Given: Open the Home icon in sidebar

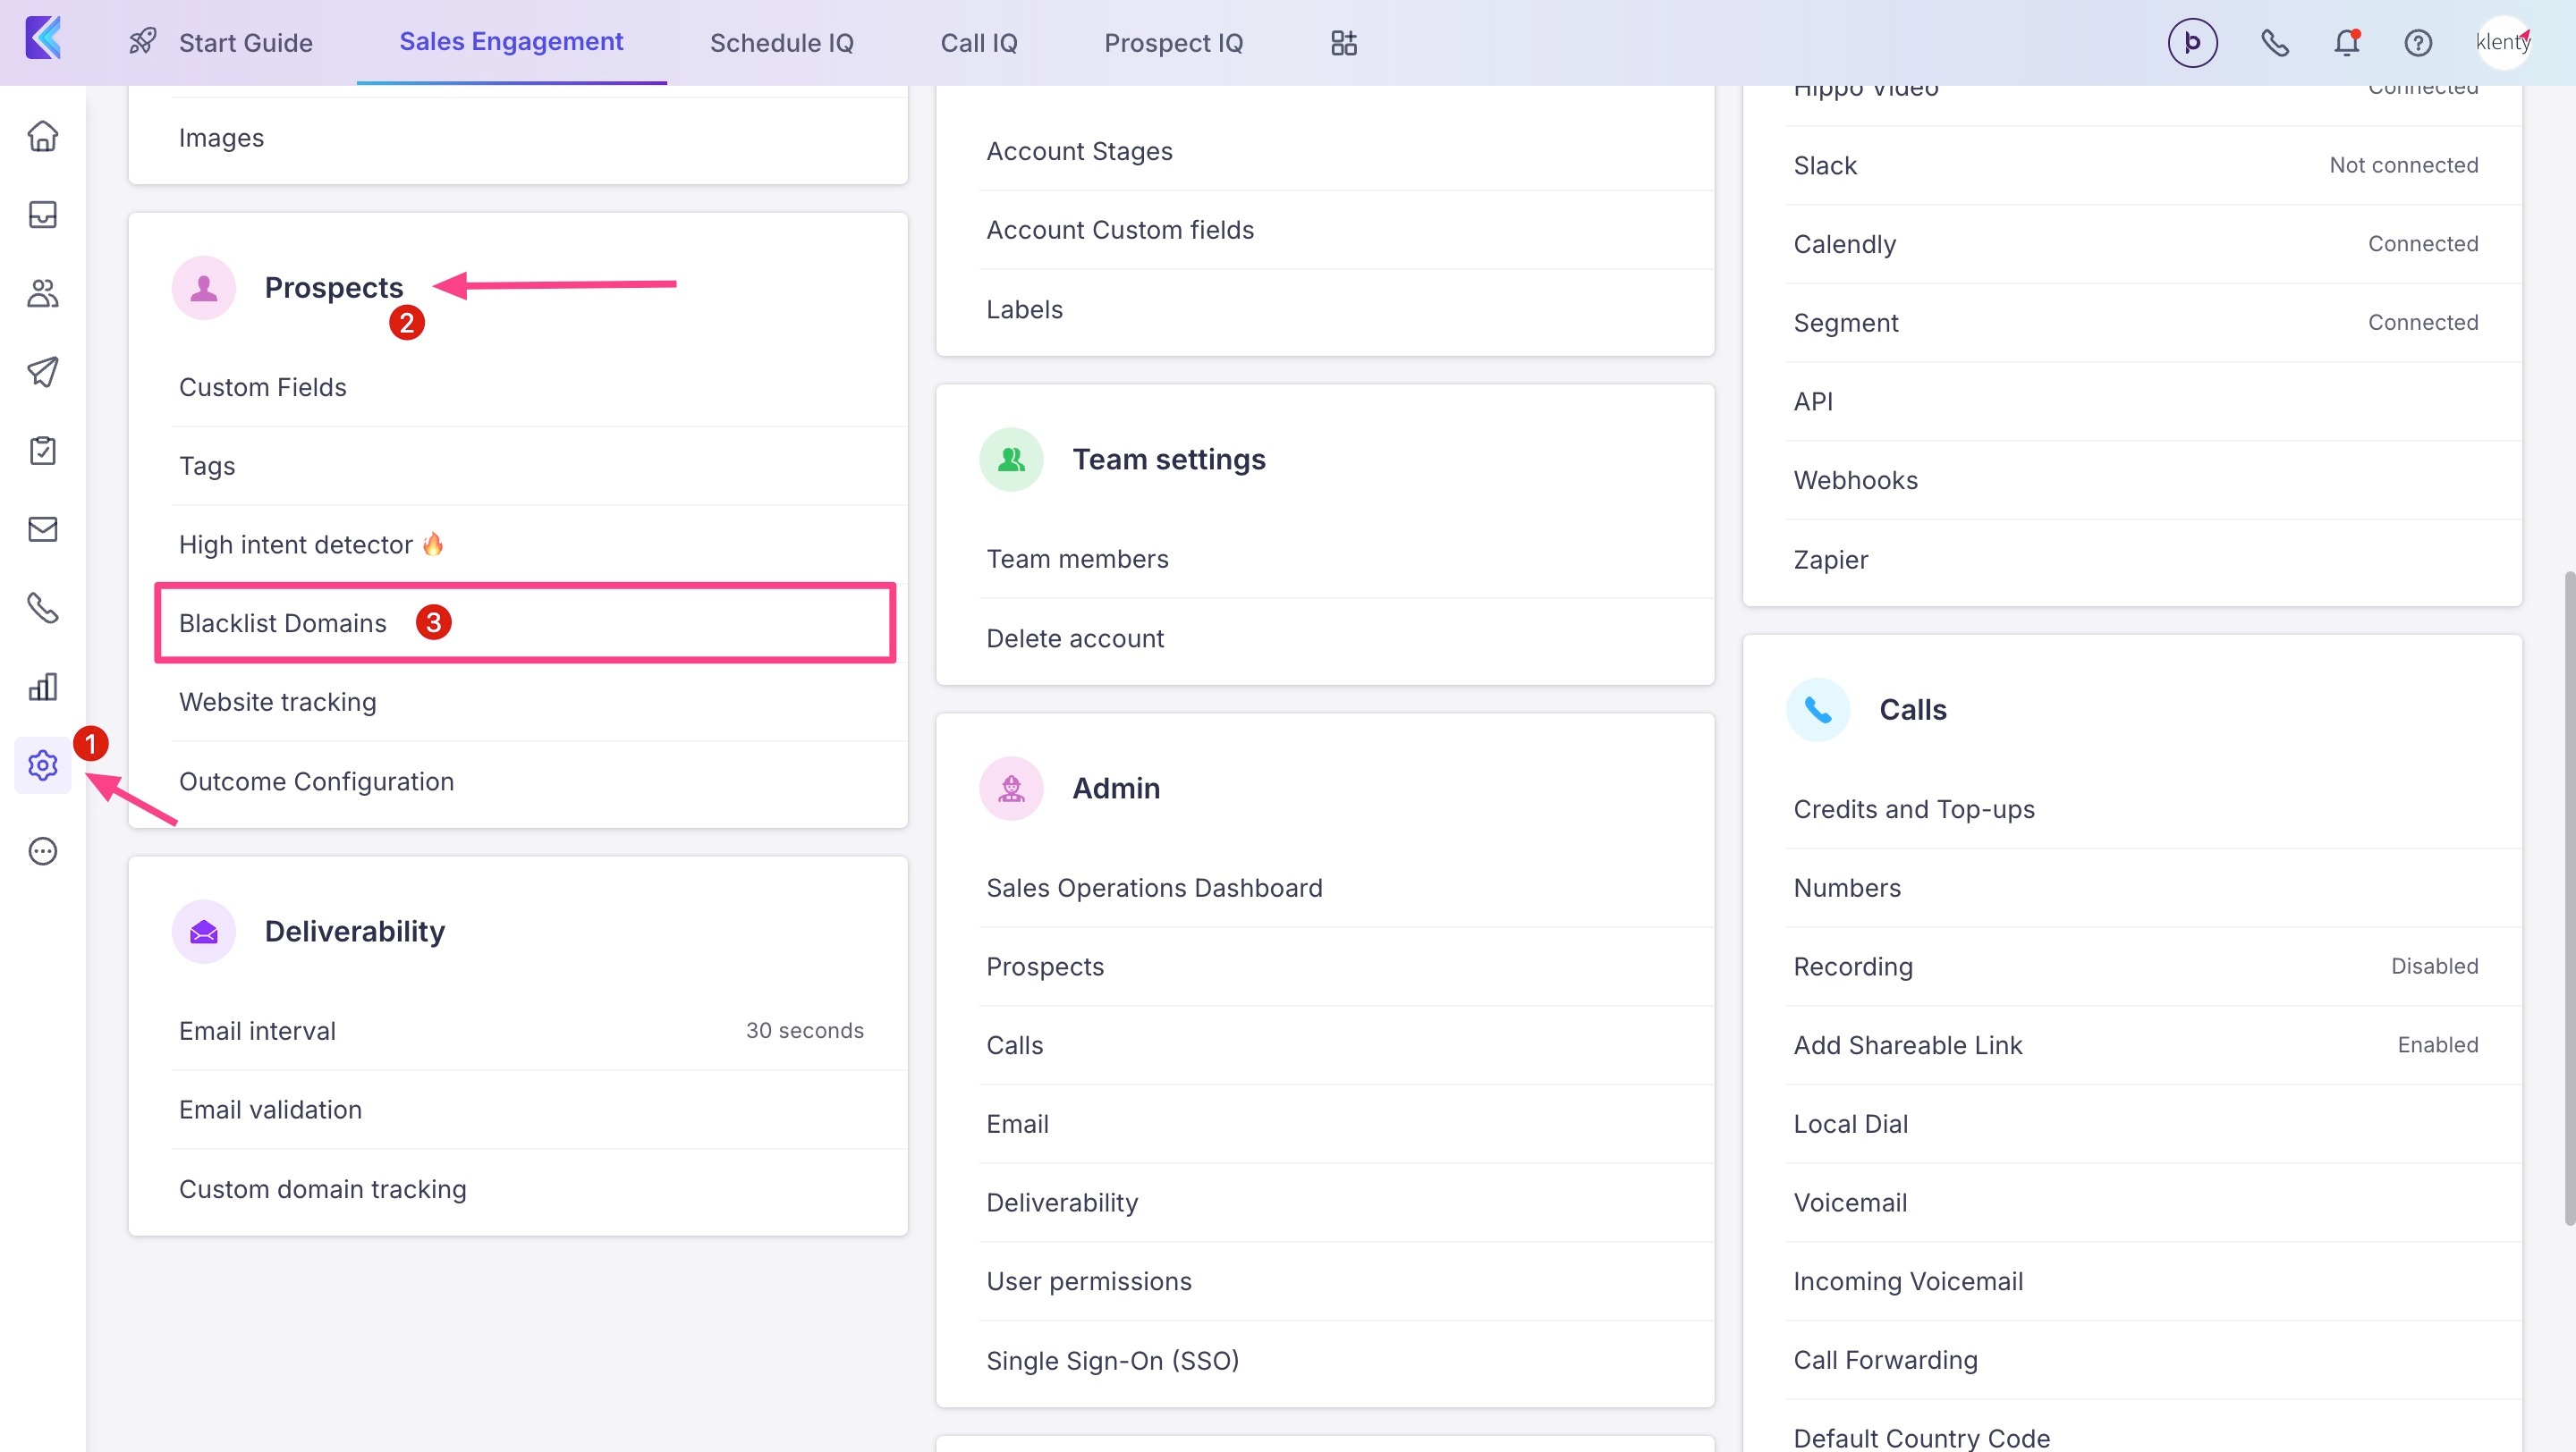Looking at the screenshot, I should click(42, 136).
